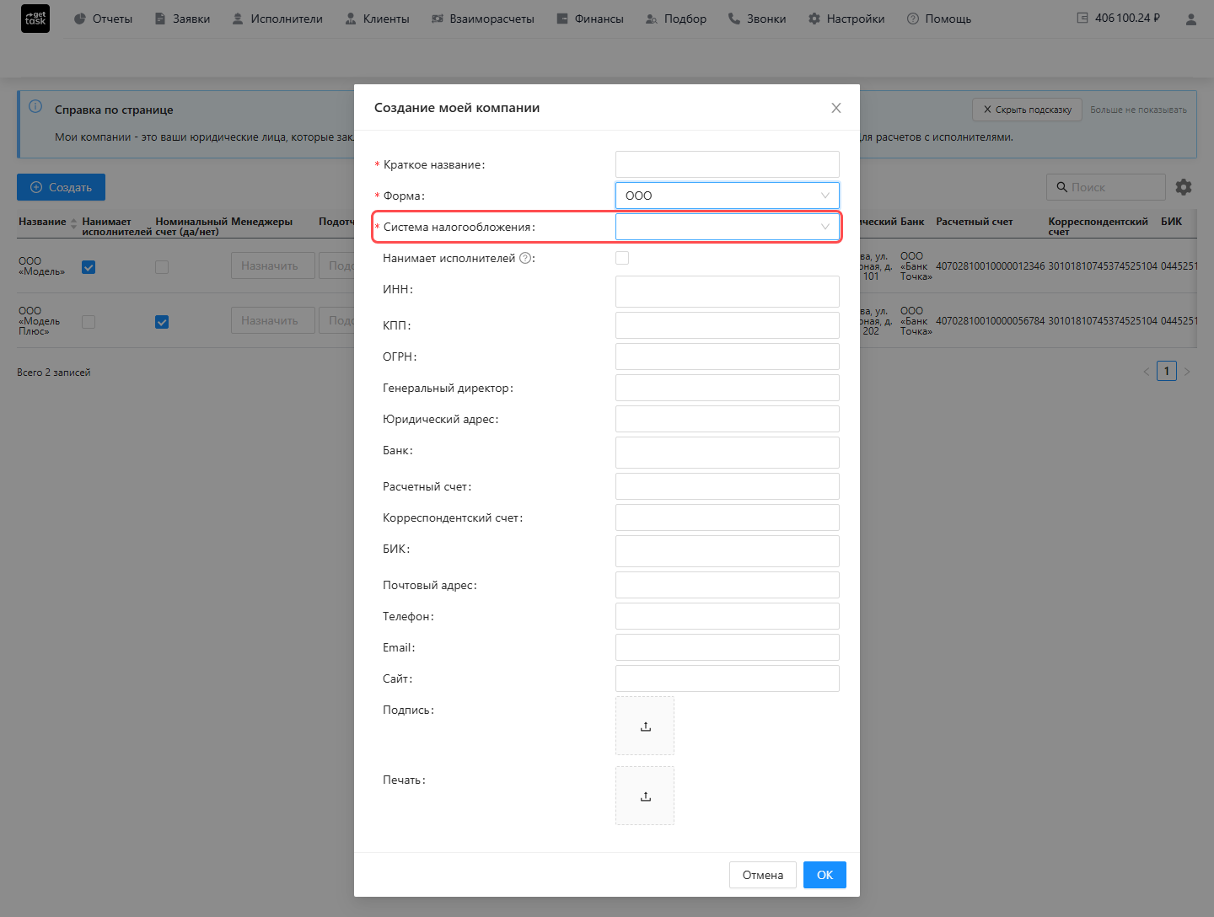Image resolution: width=1214 pixels, height=917 pixels.
Task: Open the Финансы menu
Action: [x=590, y=19]
